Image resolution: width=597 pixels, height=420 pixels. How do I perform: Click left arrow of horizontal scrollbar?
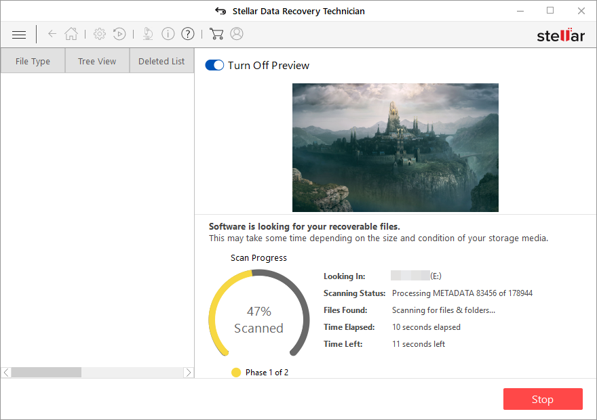[6, 373]
